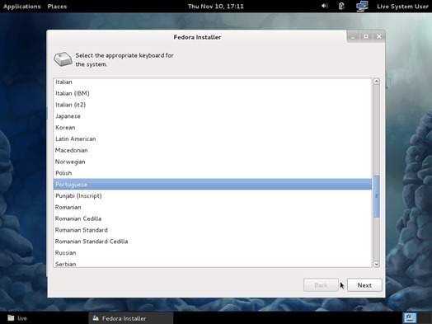The height and width of the screenshot is (324, 432).
Task: Open the live folder in taskbar
Action: click(17, 318)
